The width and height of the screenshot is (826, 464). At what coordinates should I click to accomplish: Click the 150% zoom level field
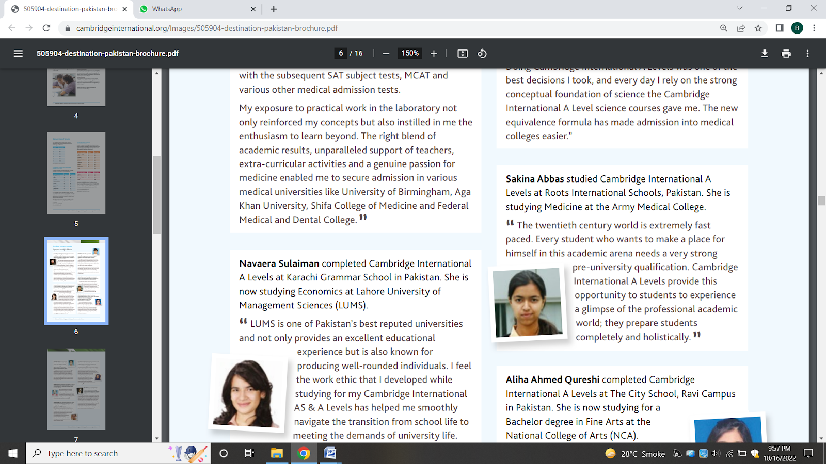410,53
